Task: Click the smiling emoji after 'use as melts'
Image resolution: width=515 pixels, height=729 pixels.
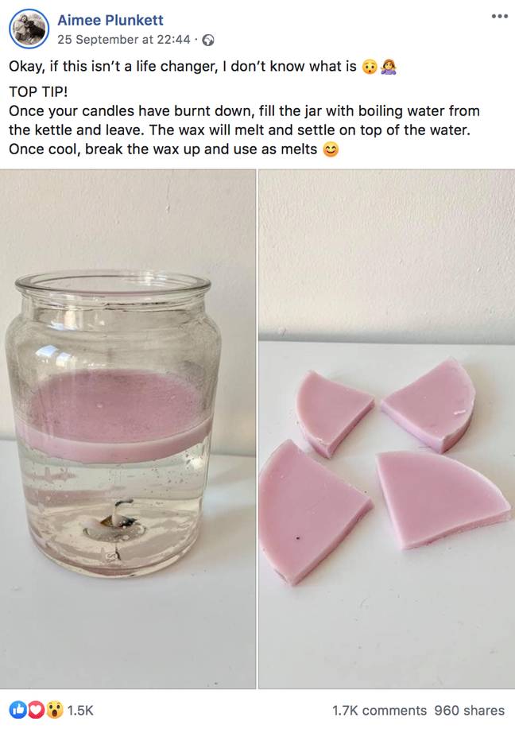Action: click(x=331, y=149)
